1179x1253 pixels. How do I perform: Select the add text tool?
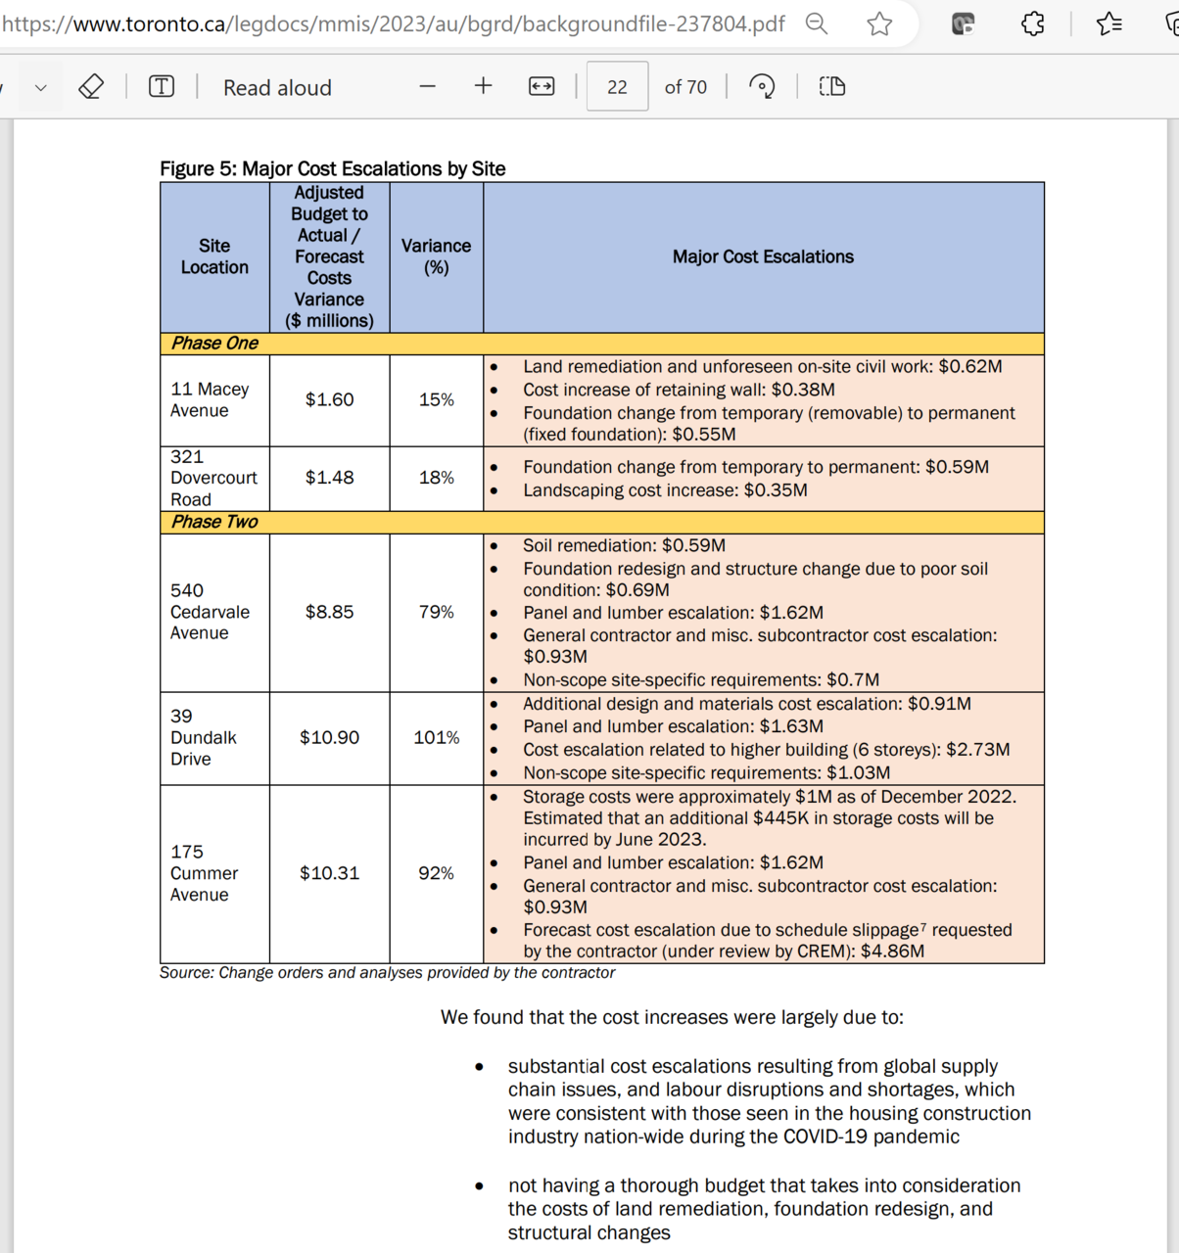(x=162, y=87)
